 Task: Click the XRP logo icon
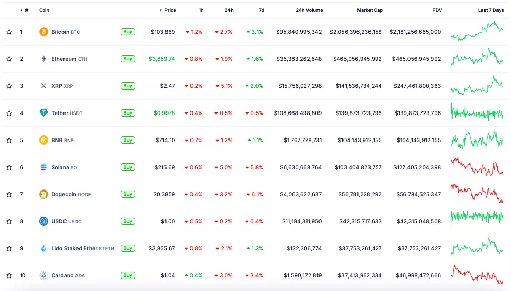pos(44,86)
